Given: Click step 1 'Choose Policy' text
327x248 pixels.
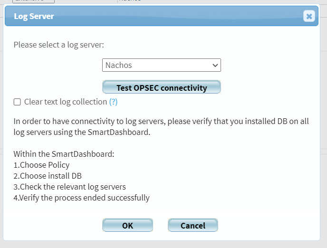Looking at the screenshot, I should (x=41, y=165).
